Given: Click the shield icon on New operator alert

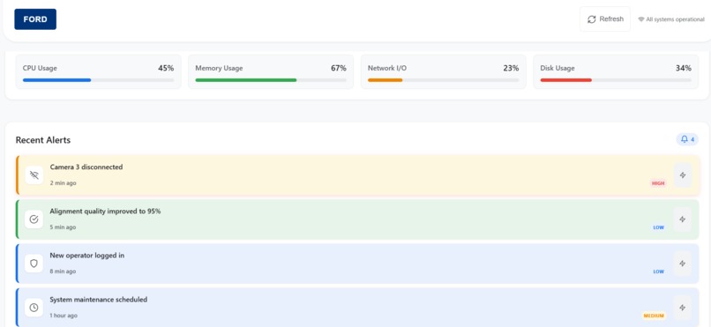Looking at the screenshot, I should 34,264.
